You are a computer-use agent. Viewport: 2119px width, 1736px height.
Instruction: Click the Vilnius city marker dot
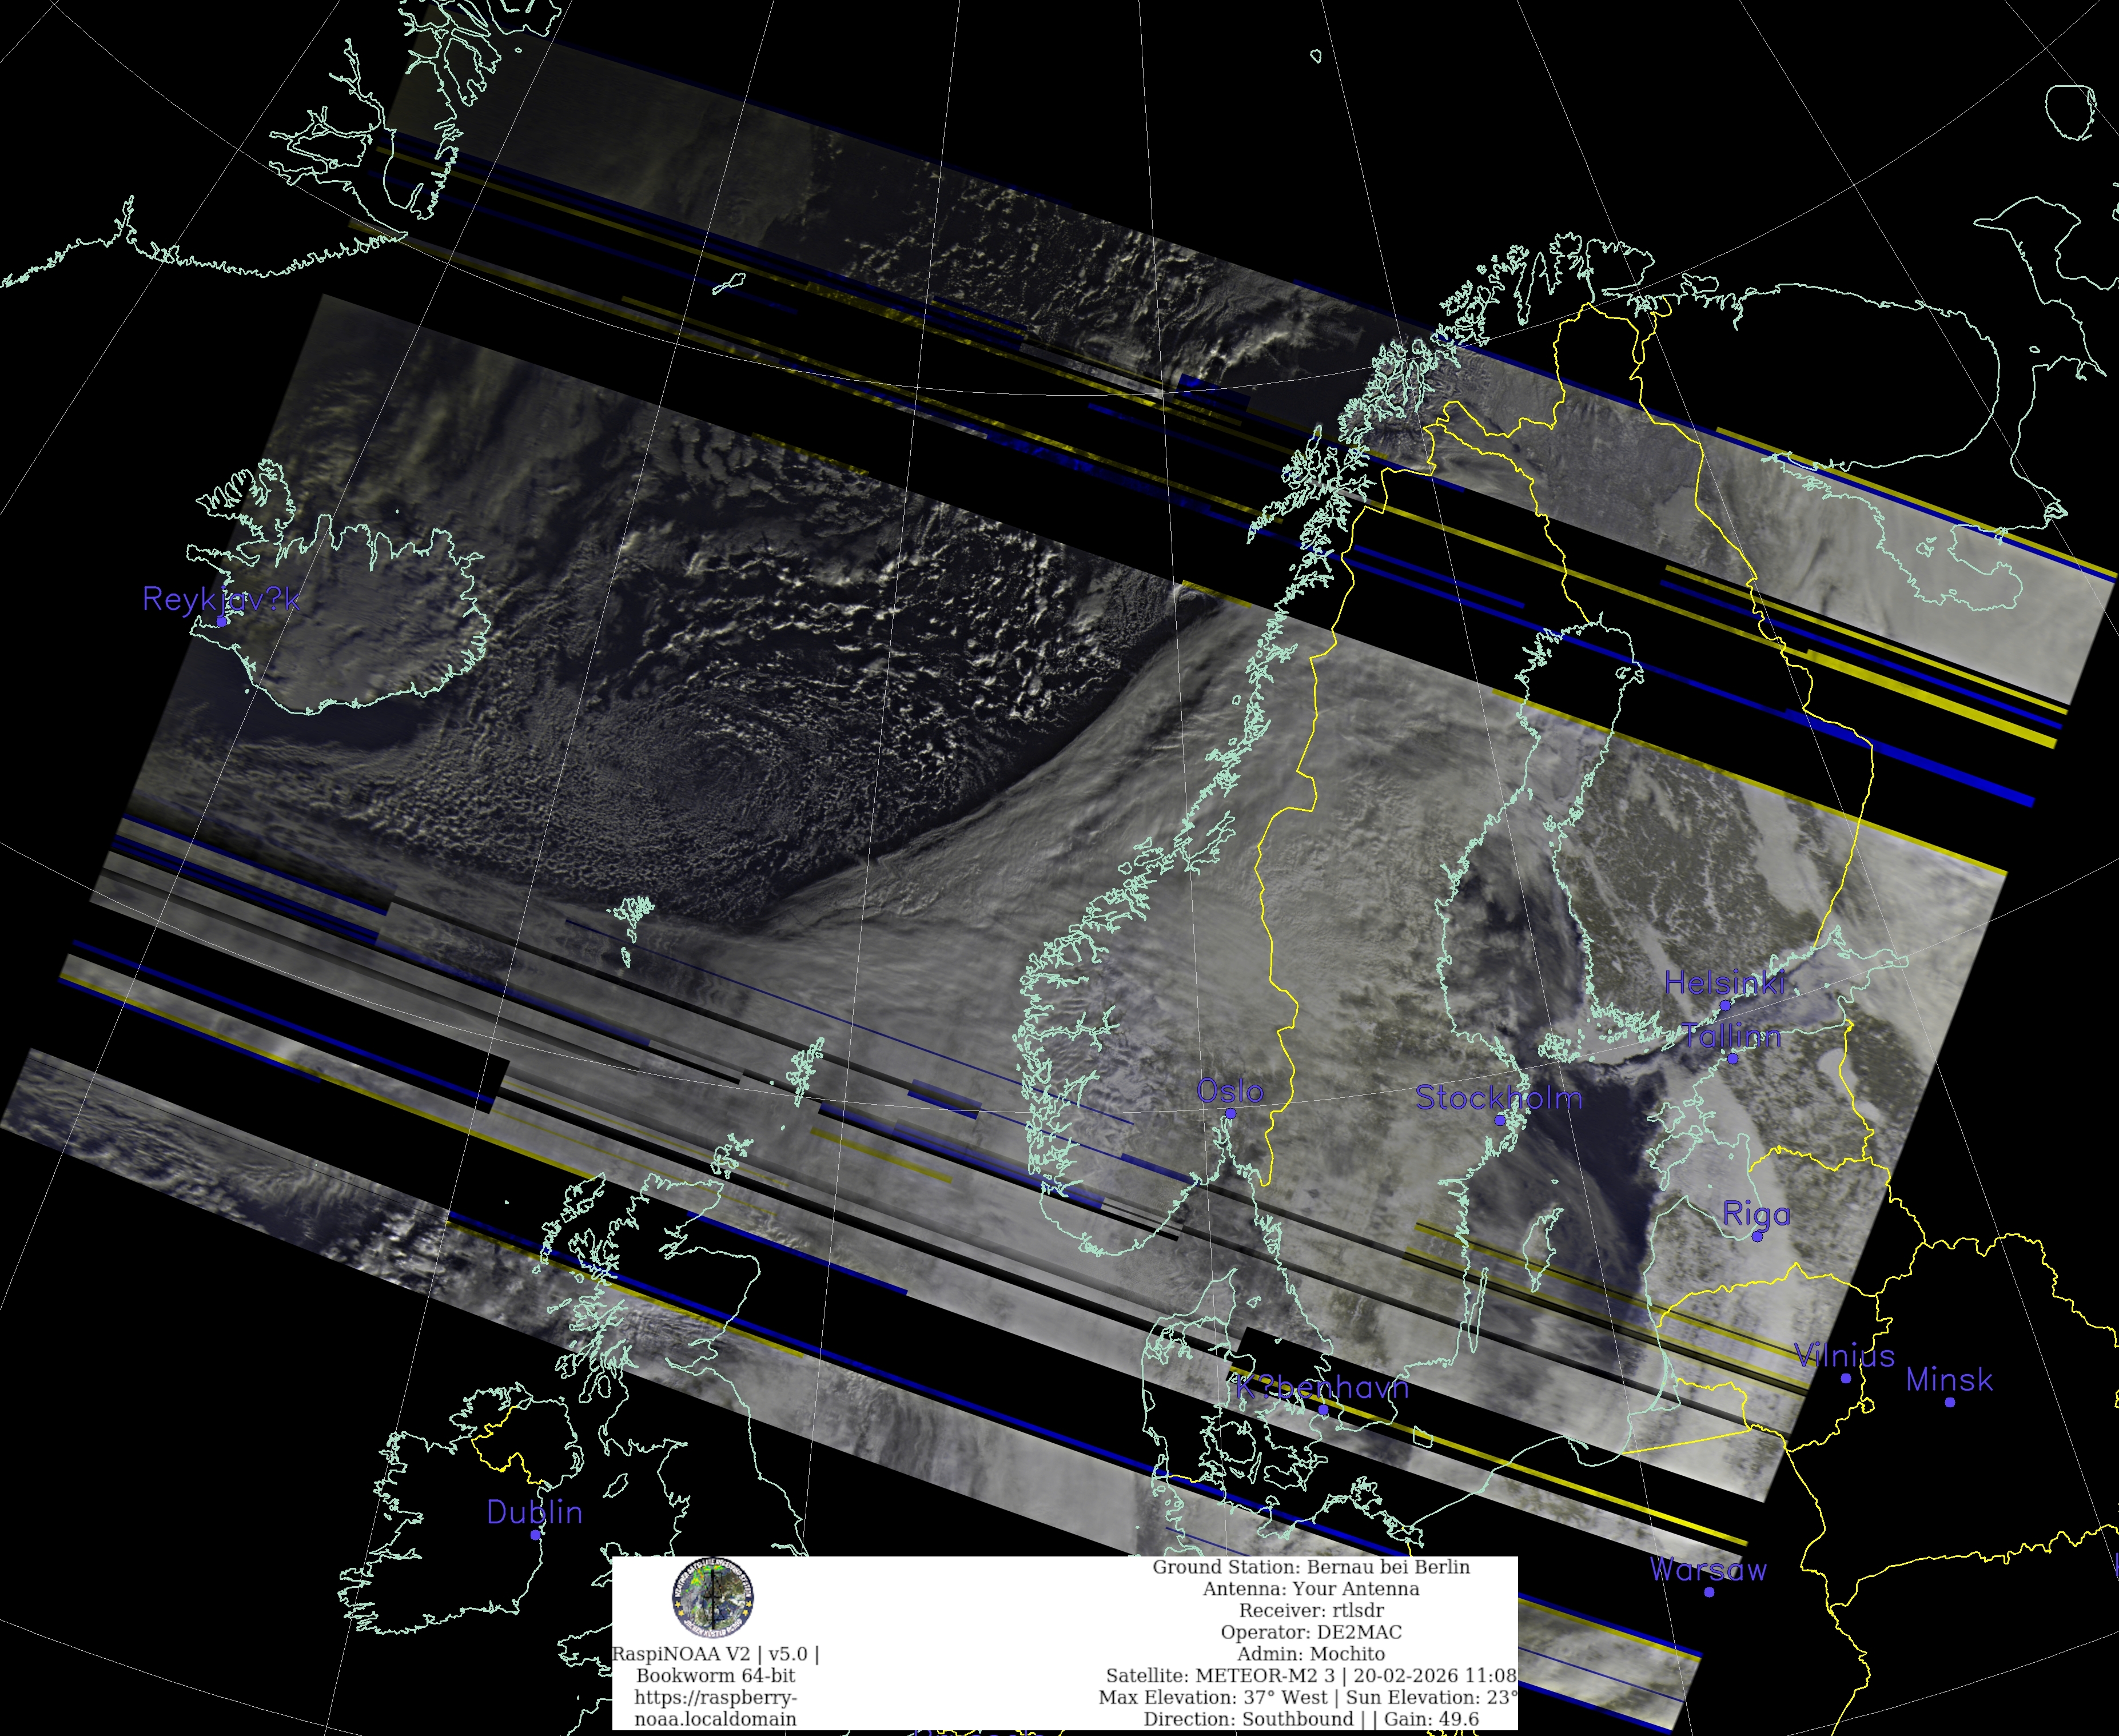(1846, 1378)
